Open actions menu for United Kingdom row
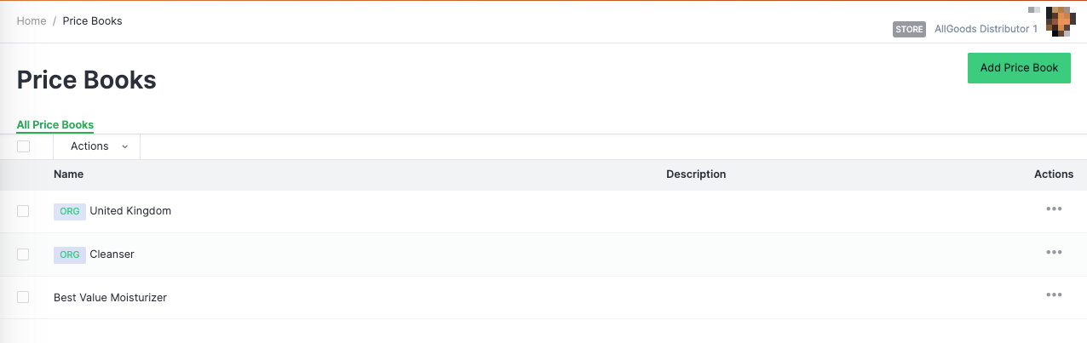This screenshot has height=343, width=1087. (1054, 209)
